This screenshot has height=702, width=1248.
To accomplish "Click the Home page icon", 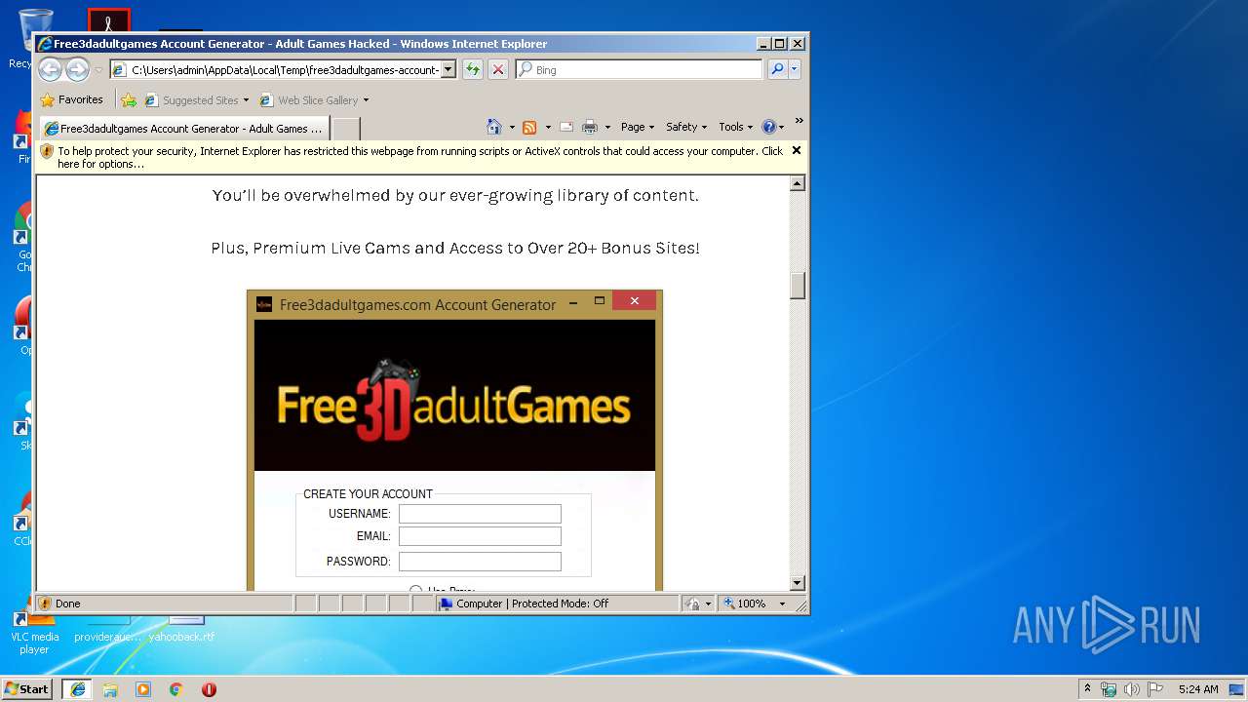I will [494, 127].
